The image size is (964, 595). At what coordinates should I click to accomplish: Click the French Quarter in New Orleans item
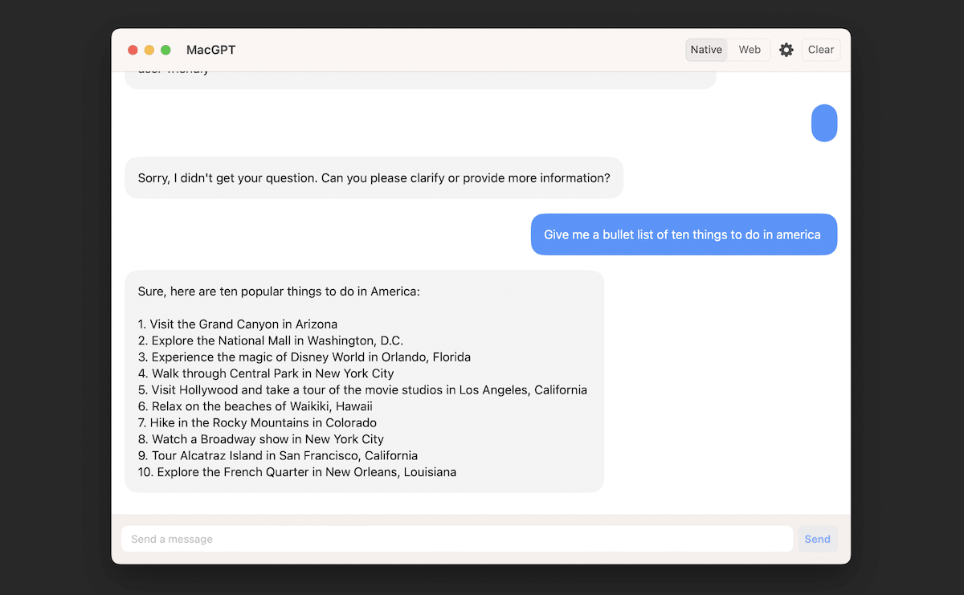pos(297,472)
